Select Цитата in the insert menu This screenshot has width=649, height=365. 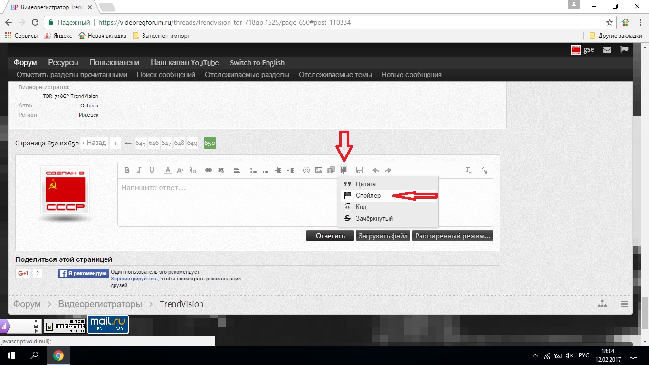tap(366, 184)
